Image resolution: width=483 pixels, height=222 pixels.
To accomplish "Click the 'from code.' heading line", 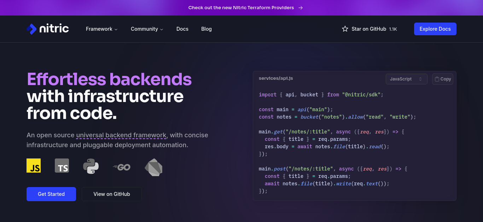I will tap(72, 113).
